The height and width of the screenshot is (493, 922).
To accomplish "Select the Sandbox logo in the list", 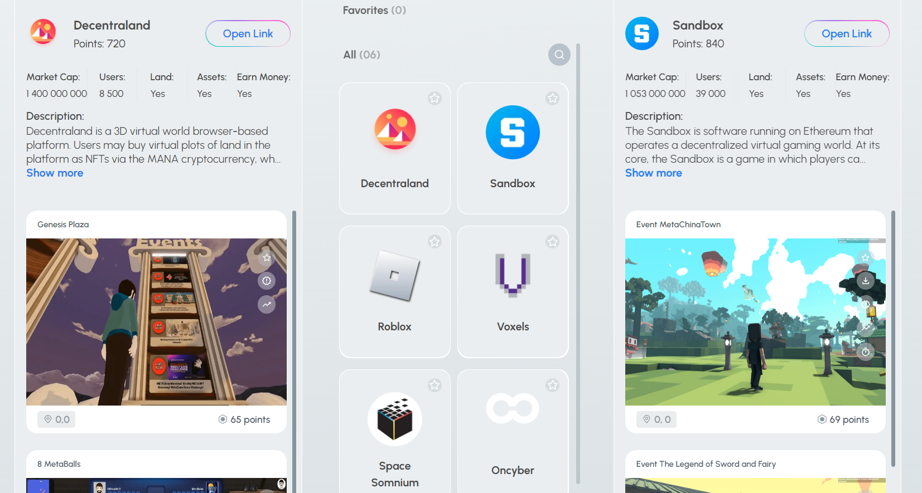I will 513,132.
